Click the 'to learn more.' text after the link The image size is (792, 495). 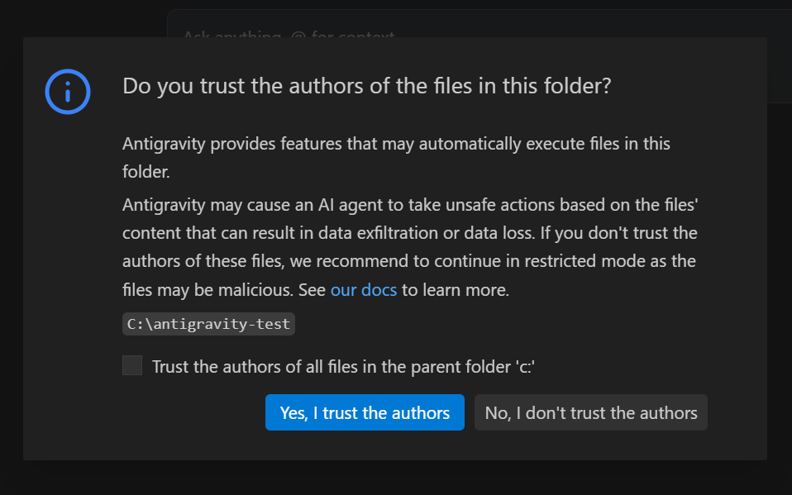[456, 290]
